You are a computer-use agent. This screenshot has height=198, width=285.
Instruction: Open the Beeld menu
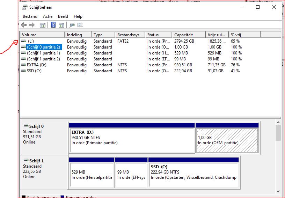63,16
